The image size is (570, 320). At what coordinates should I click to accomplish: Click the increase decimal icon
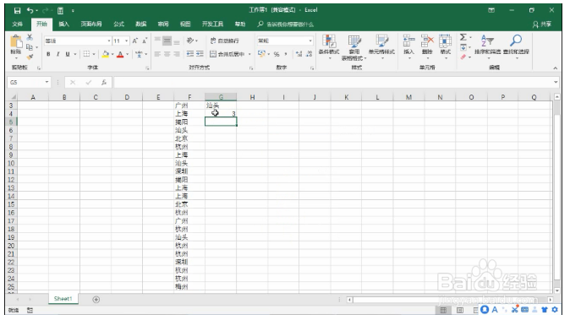pos(299,54)
